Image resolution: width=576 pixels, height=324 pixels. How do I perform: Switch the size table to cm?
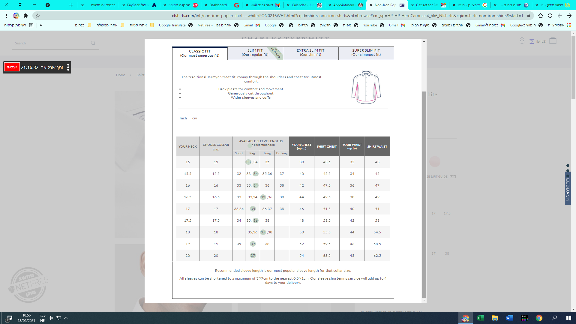tap(195, 118)
